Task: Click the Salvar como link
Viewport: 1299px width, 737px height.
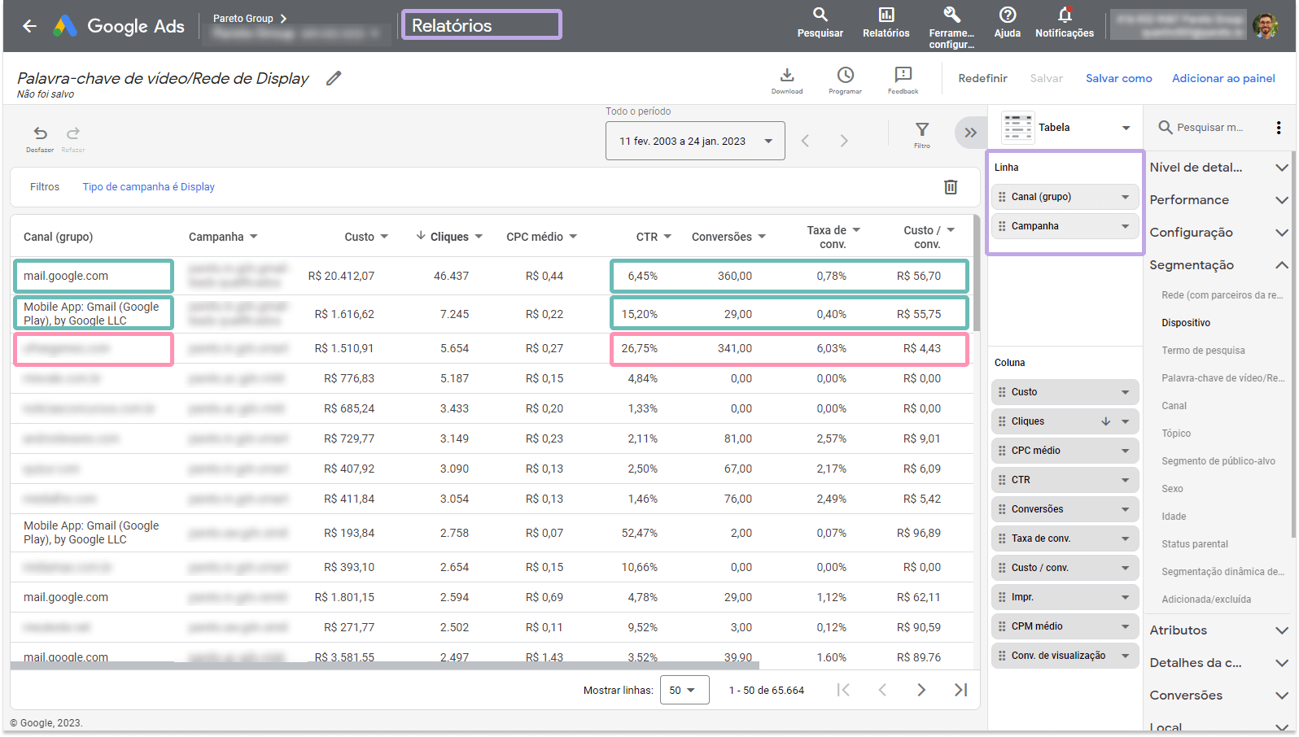Action: click(1118, 78)
